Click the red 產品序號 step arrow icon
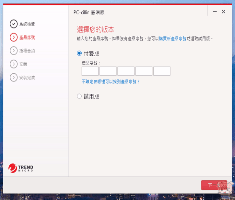 14,37
